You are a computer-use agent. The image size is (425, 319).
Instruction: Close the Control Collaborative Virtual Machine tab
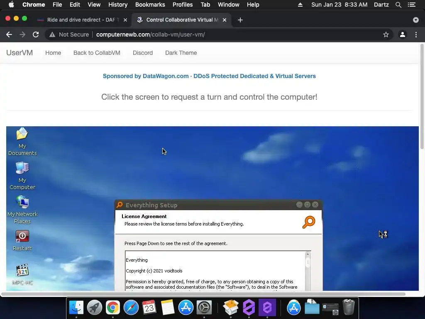[225, 20]
